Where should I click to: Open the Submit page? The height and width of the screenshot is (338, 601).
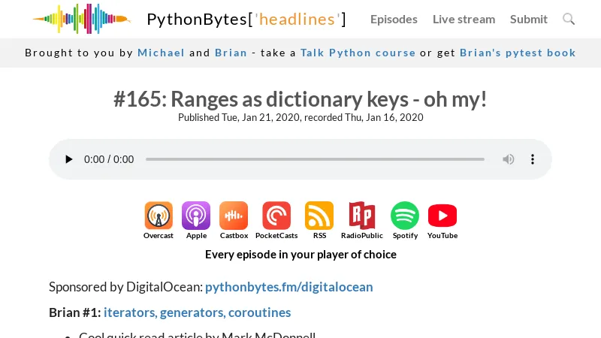[x=529, y=19]
